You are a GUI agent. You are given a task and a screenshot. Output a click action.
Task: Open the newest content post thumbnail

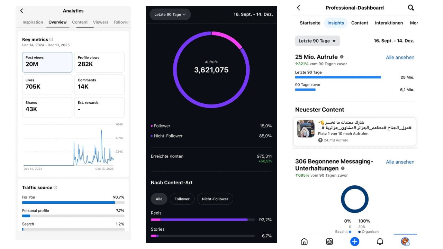306,129
